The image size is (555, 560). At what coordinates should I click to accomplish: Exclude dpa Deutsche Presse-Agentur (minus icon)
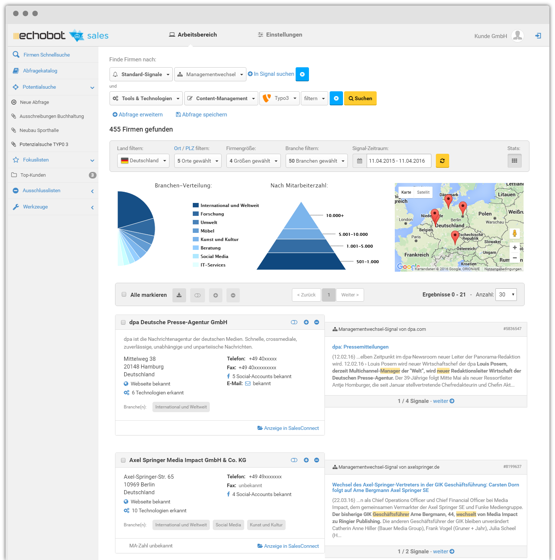[x=316, y=322]
